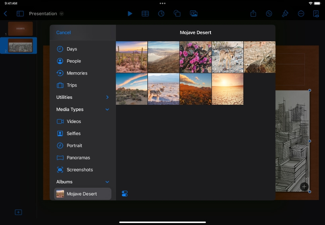Collapse the Media Types section
Screen dimensions: 325x225
(x=107, y=110)
